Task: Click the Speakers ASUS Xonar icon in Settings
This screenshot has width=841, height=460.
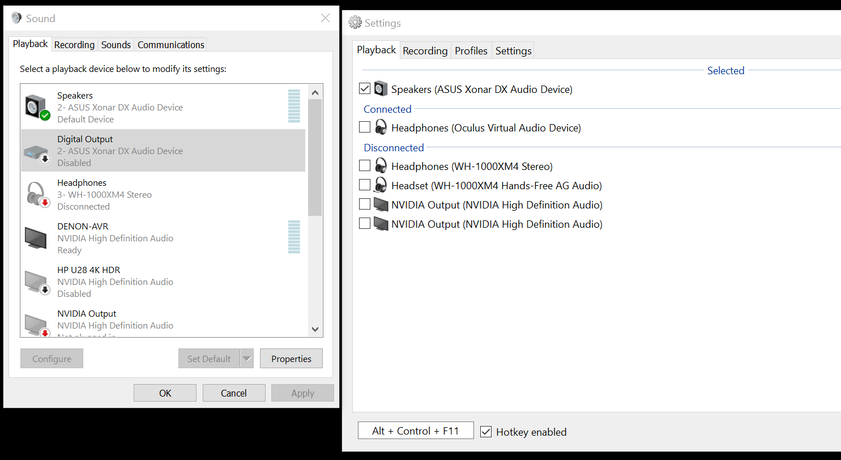Action: coord(380,88)
